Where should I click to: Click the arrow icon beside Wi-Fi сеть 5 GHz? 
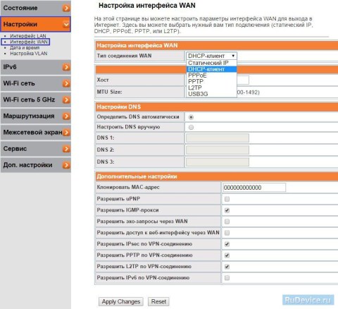66,100
